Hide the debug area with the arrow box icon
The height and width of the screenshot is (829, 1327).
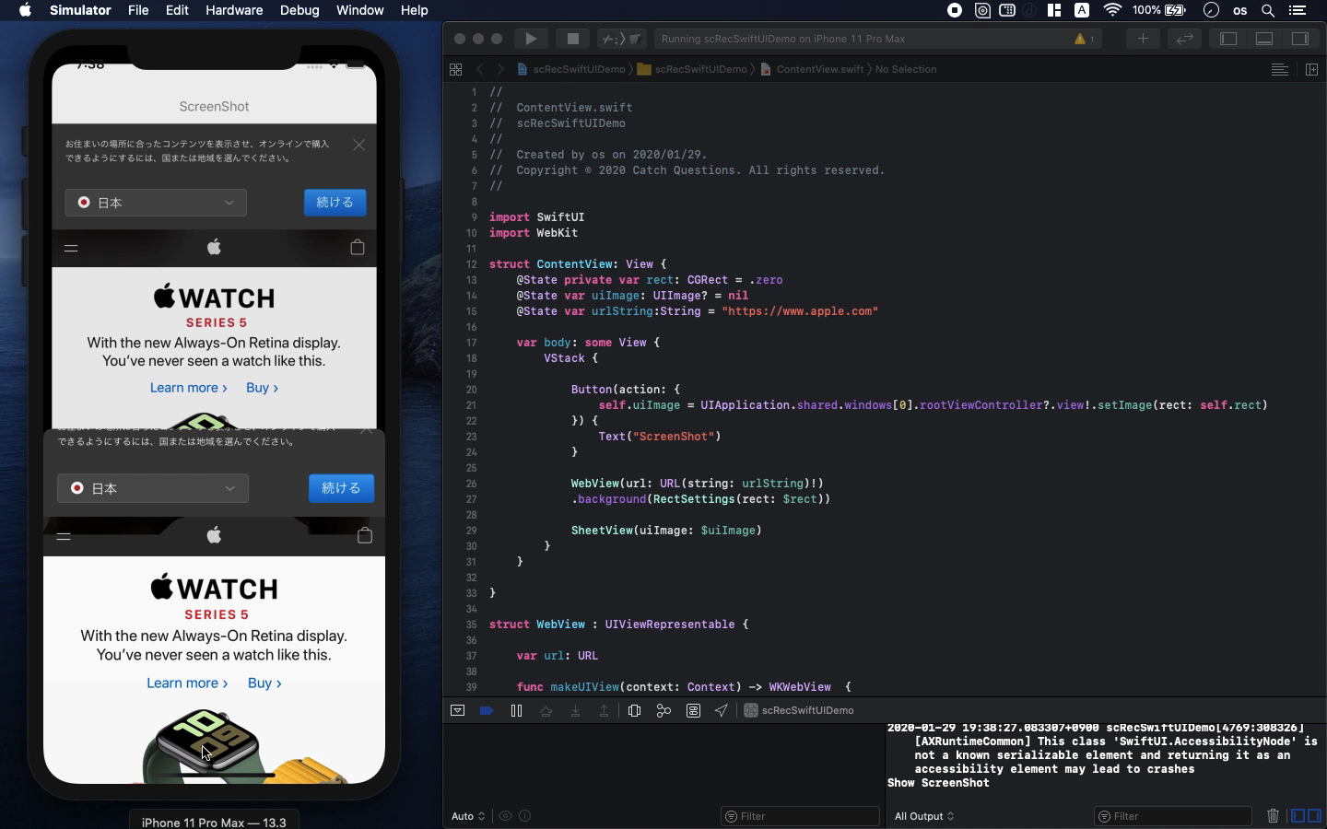[x=457, y=710]
